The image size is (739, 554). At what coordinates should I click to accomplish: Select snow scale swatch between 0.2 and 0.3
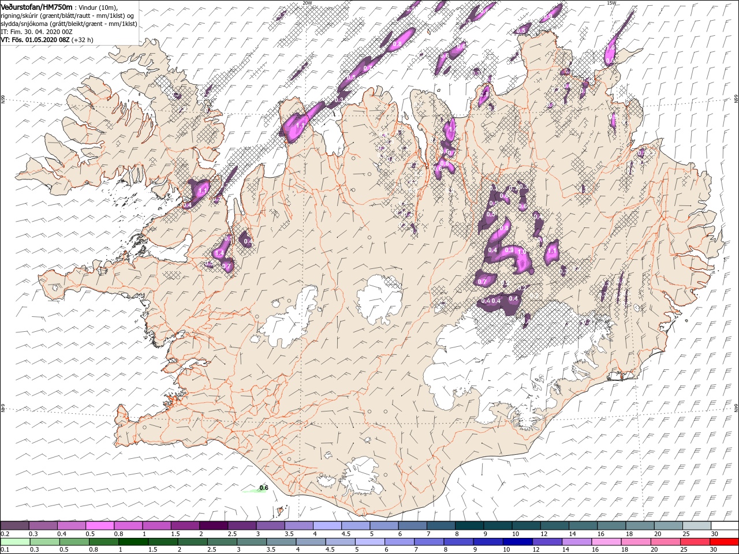click(14, 526)
